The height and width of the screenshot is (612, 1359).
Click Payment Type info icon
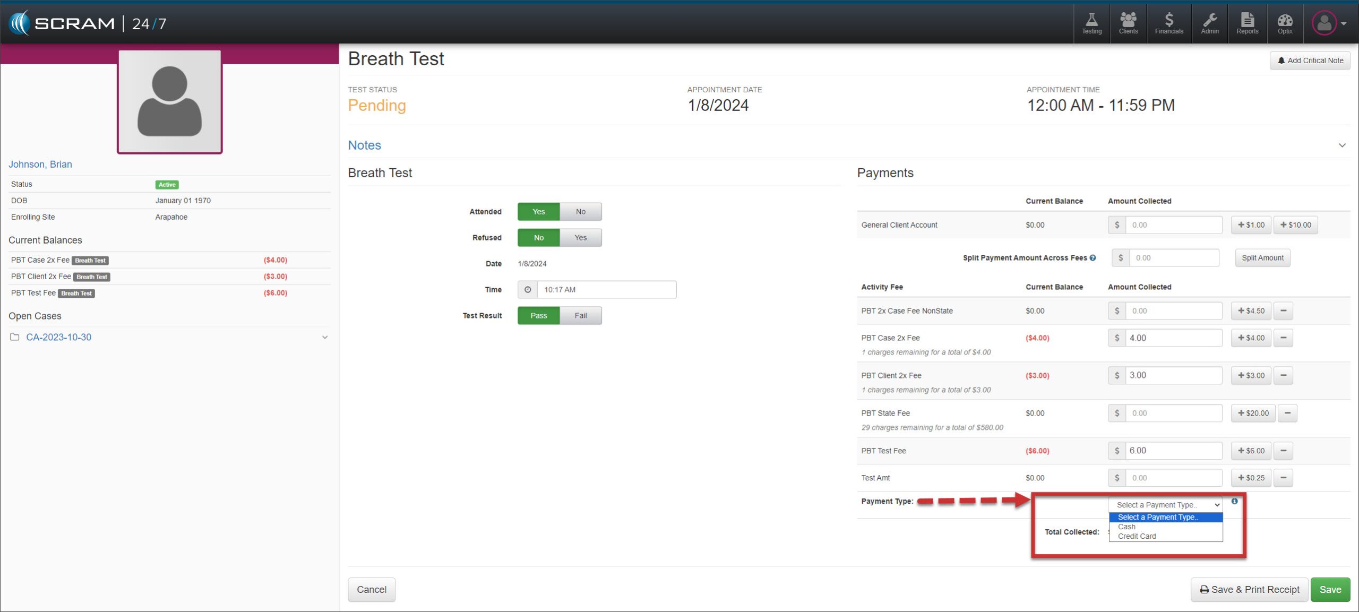[1234, 501]
